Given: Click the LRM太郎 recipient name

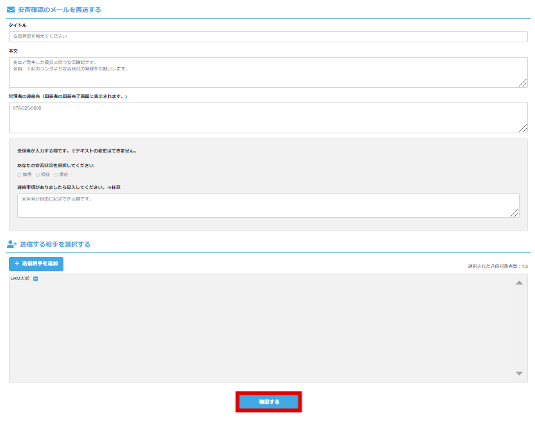Looking at the screenshot, I should pyautogui.click(x=20, y=278).
